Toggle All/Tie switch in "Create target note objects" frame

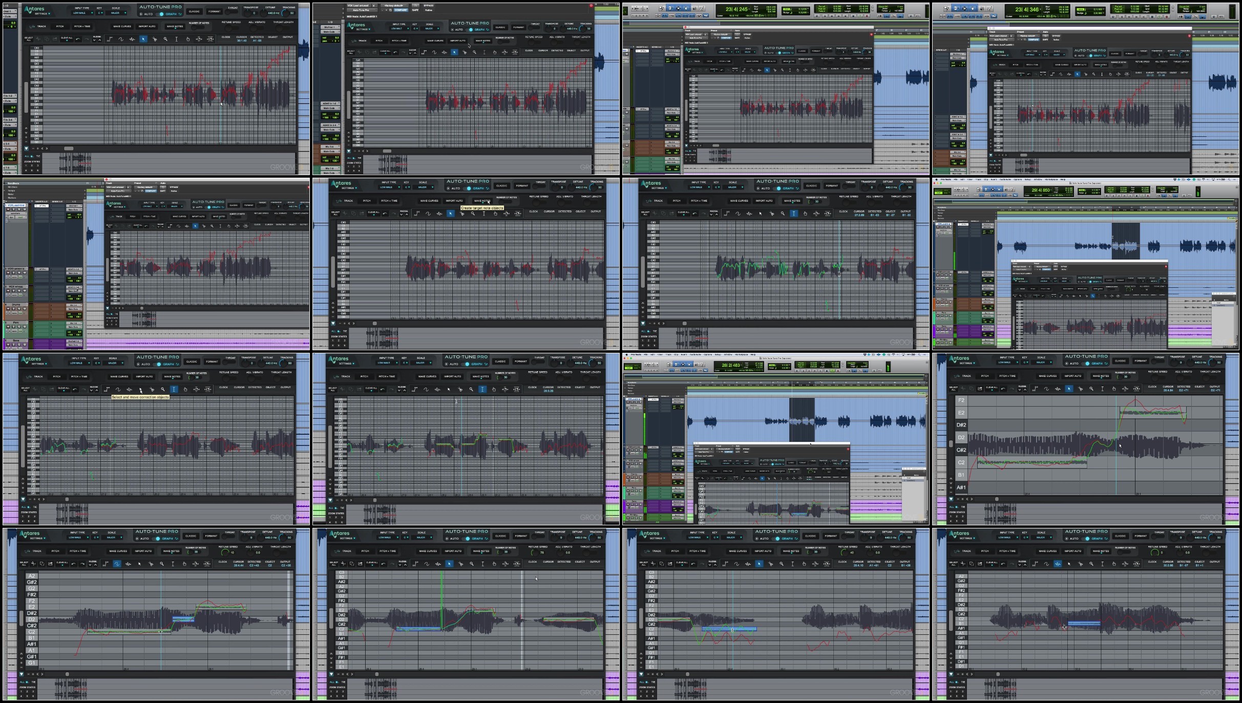[x=339, y=331]
